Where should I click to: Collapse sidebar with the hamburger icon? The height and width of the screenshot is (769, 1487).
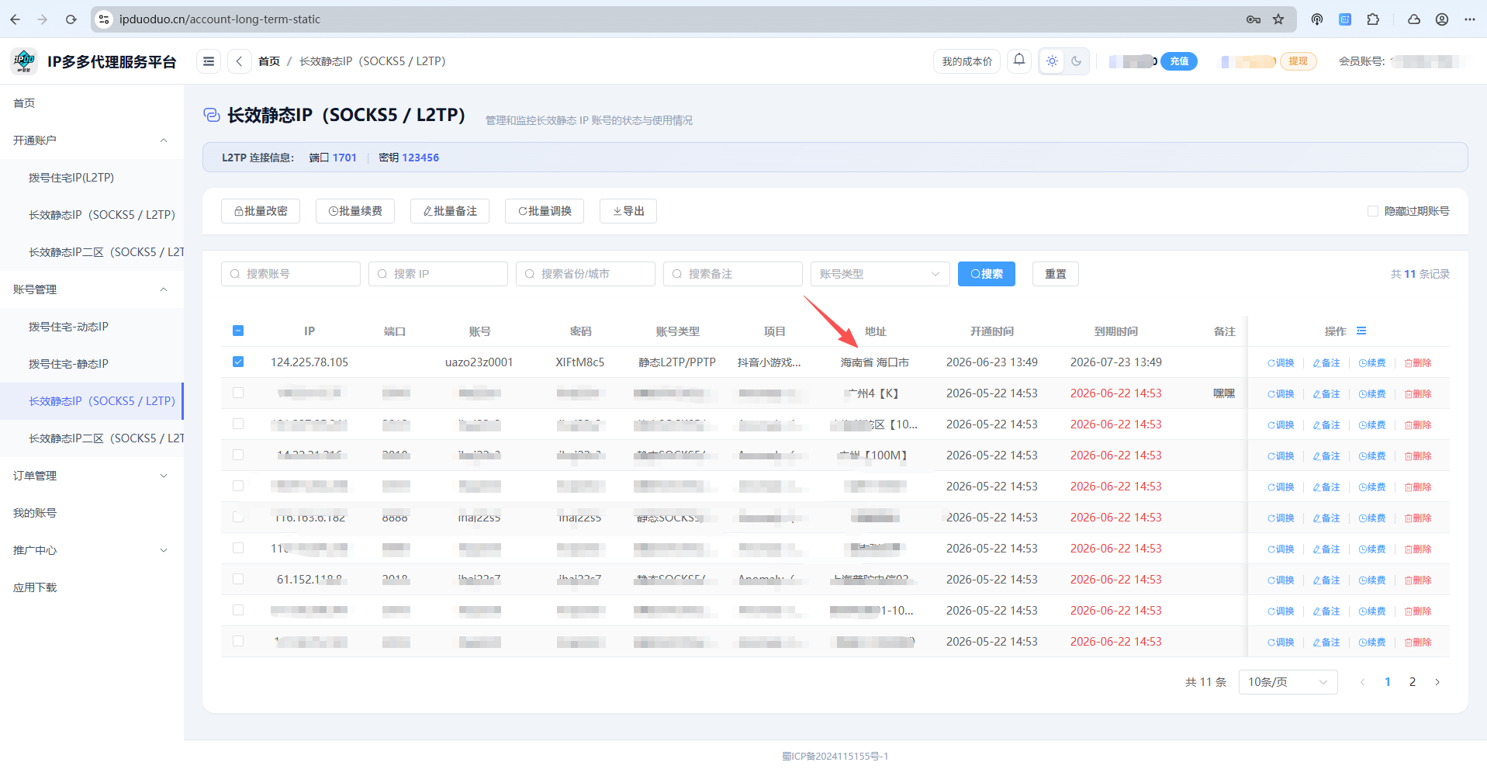point(209,61)
